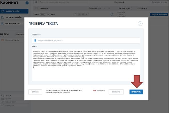Cancel the dialog with ОТМЕНА
The height and width of the screenshot is (113, 169).
[x=35, y=92]
